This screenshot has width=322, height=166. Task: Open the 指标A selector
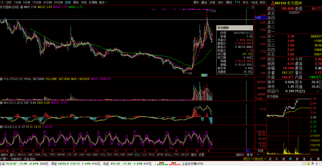4,155
